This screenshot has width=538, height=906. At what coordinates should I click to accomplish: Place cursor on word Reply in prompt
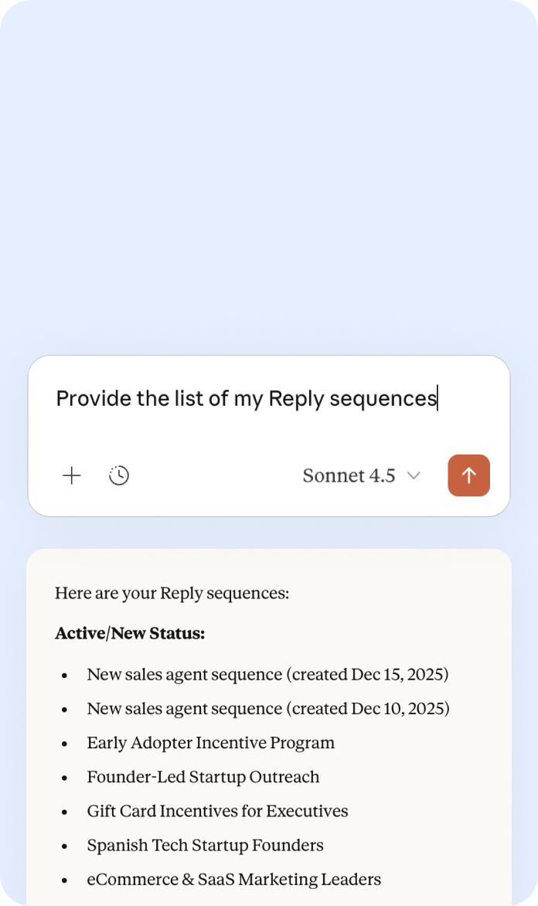tap(296, 399)
